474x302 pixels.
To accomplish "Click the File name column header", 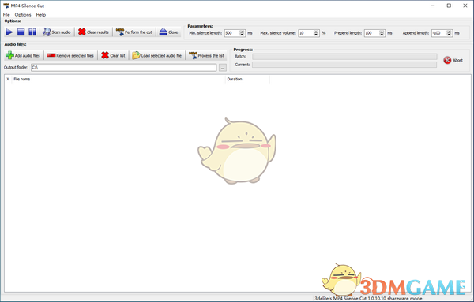I will pos(118,79).
